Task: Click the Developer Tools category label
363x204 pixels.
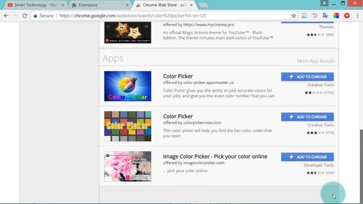Action: pos(319,165)
